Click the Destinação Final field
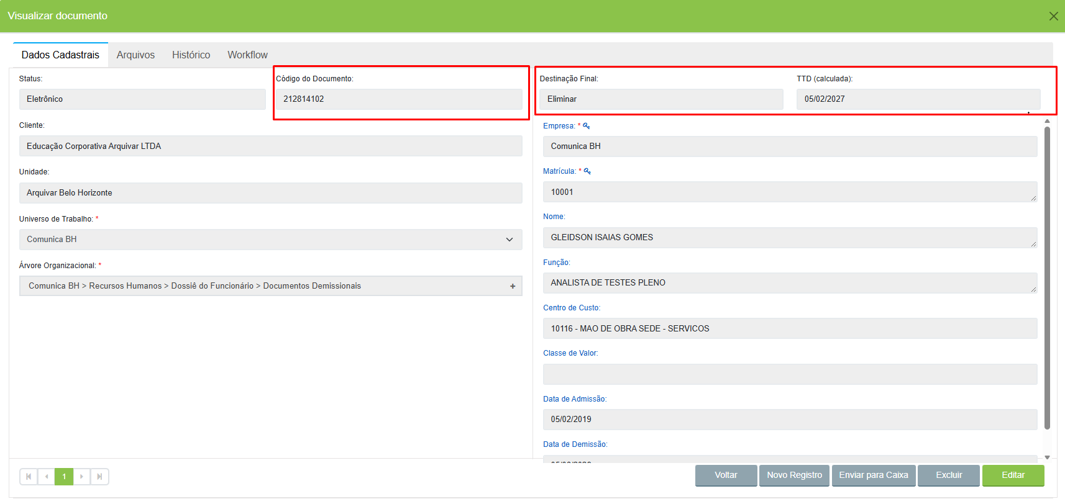This screenshot has width=1065, height=504. 661,99
